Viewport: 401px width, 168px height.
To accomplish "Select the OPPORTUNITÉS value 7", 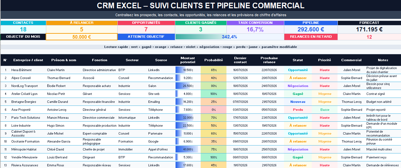I will (146, 29).
